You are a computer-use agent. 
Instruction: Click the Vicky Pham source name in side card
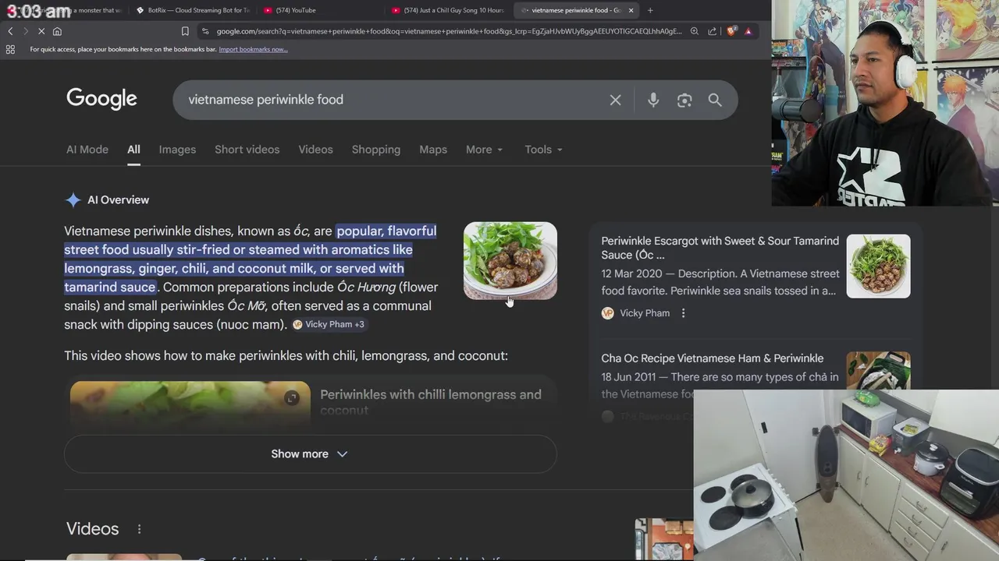point(645,313)
